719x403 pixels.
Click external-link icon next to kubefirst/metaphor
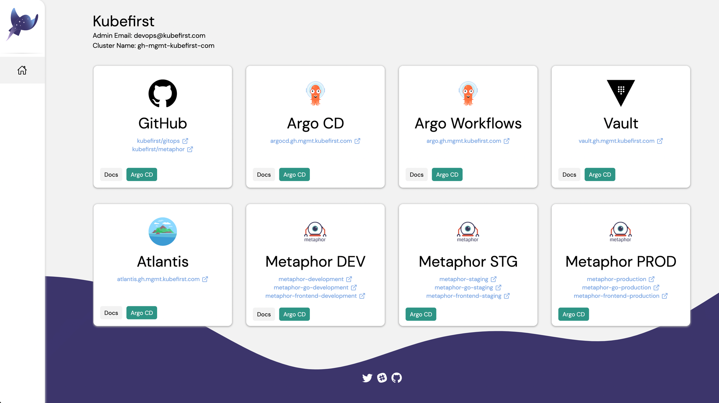click(190, 149)
